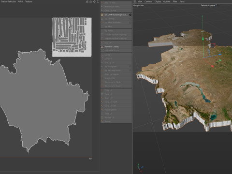Grab the red X-axis arrow handle
232x174 pixels.
(212, 66)
